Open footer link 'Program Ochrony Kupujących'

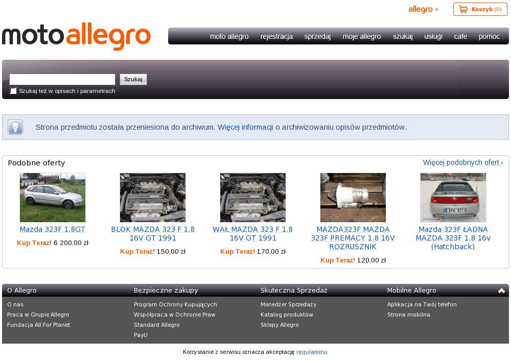point(175,304)
